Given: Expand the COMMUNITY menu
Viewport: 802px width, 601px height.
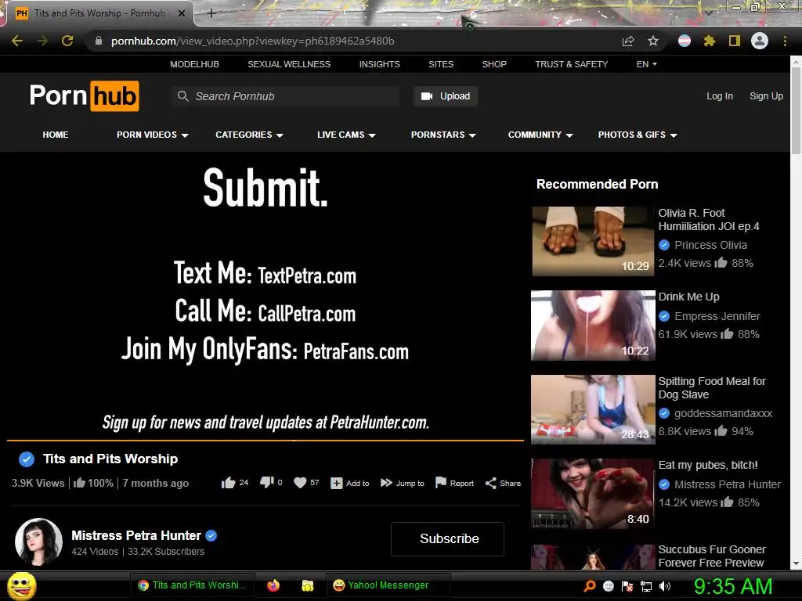Looking at the screenshot, I should pos(540,135).
